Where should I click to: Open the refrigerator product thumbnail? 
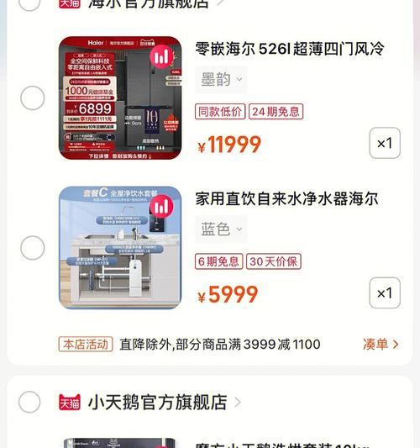pyautogui.click(x=120, y=98)
